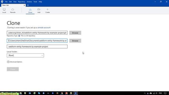The width and height of the screenshot is (169, 95).
Task: Open the Remote repositories view
Action: pyautogui.click(x=13, y=11)
